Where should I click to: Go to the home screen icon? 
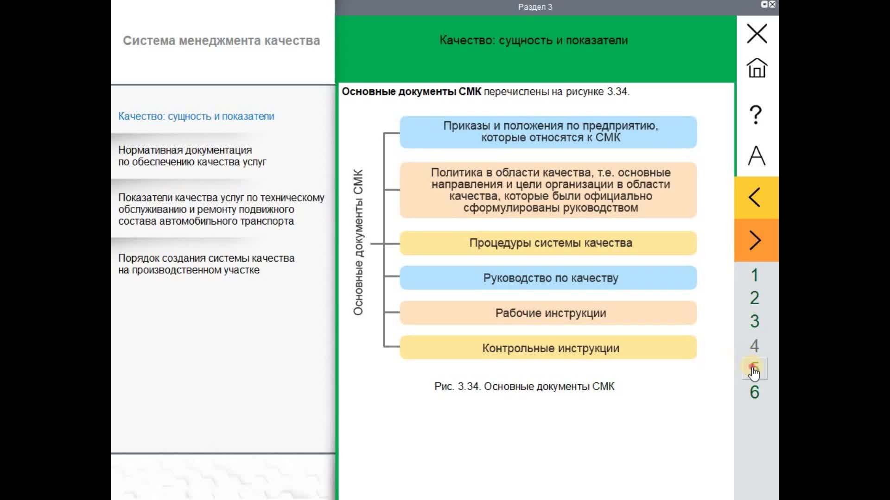[756, 68]
